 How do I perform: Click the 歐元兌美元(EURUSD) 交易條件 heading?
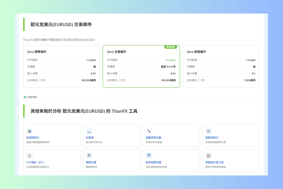61,25
